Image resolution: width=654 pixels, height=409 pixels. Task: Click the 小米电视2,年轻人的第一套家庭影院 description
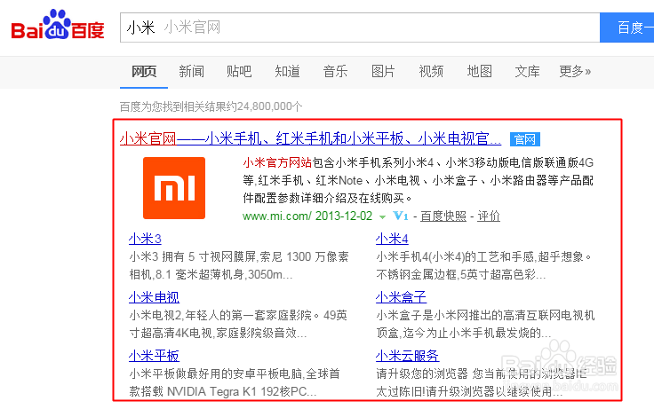tap(238, 324)
